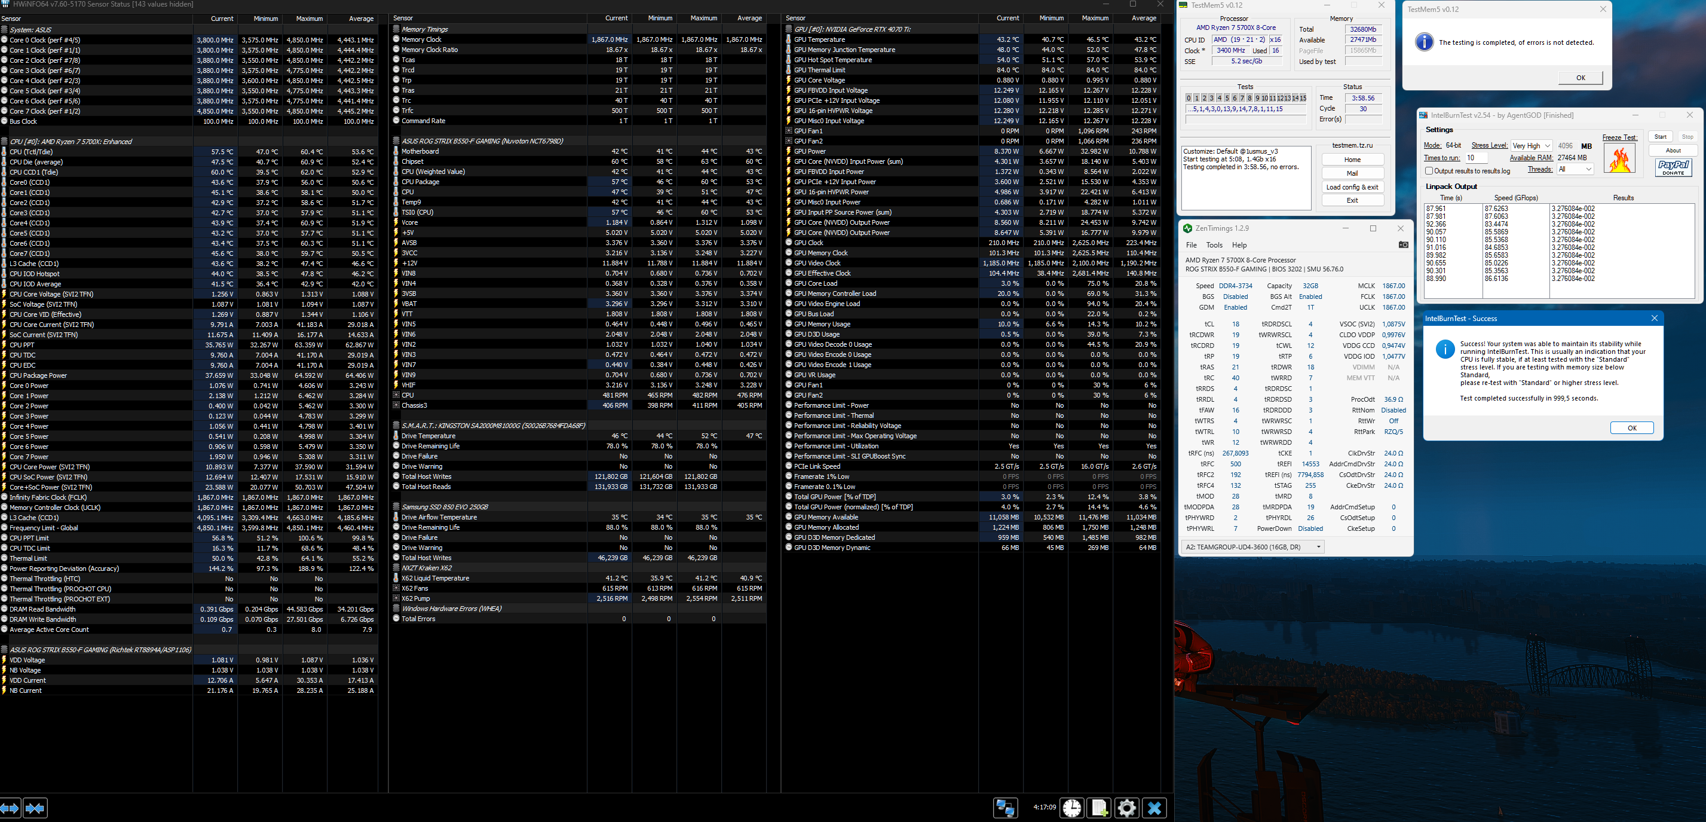Click the lightning icon beside CPU PPT
Screen dimensions: 1706x822
5,345
